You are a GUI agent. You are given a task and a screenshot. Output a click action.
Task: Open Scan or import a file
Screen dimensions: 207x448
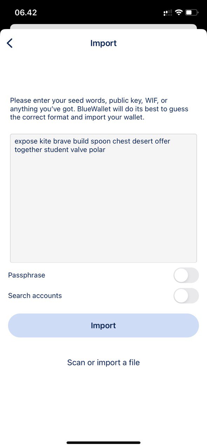103,363
